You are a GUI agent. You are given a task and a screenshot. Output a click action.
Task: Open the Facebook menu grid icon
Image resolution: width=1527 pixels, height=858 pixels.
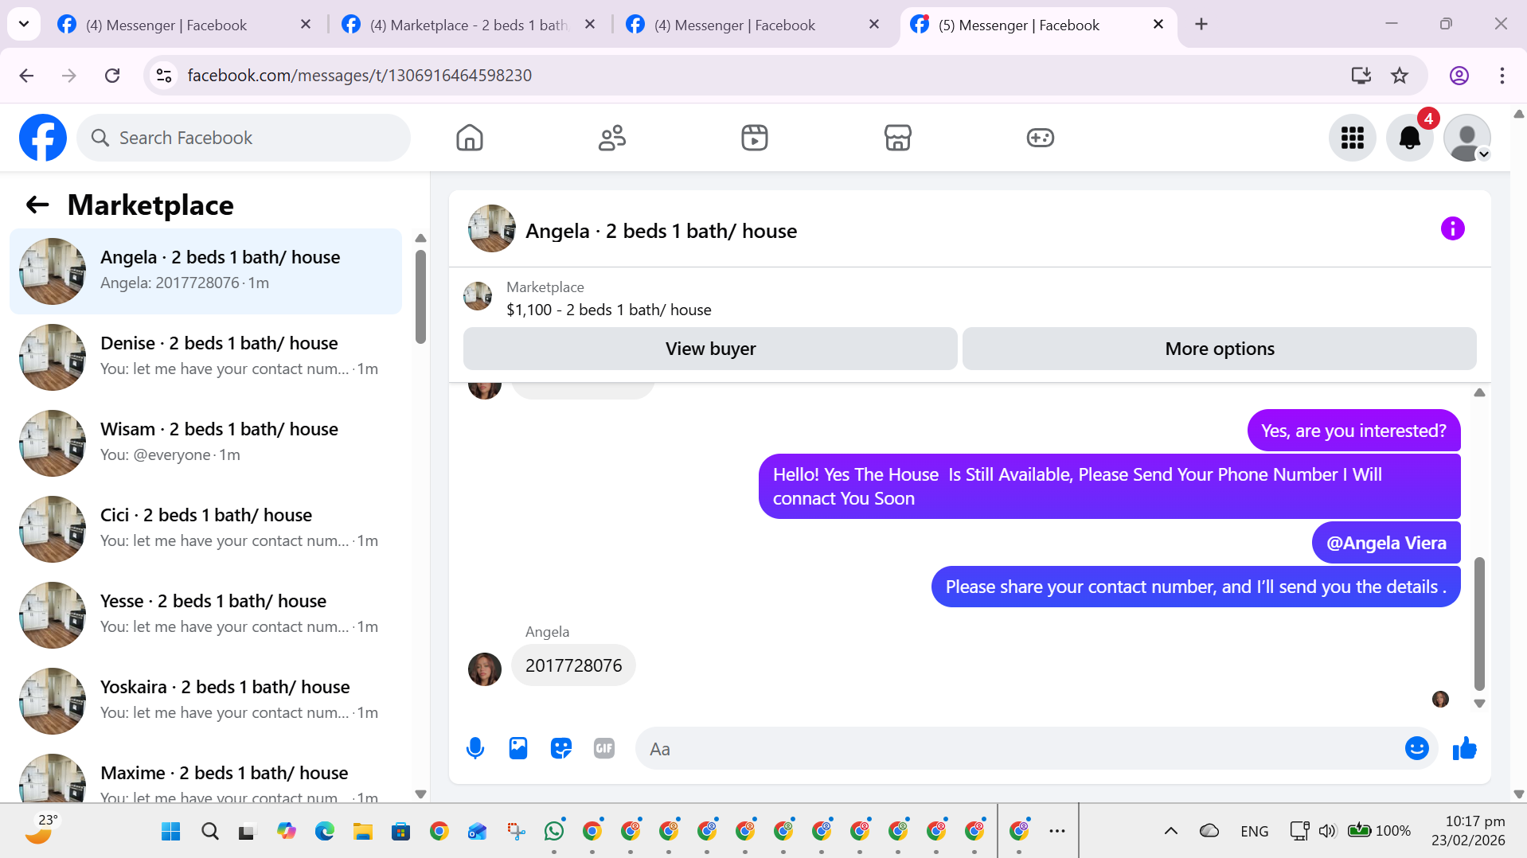coord(1352,138)
